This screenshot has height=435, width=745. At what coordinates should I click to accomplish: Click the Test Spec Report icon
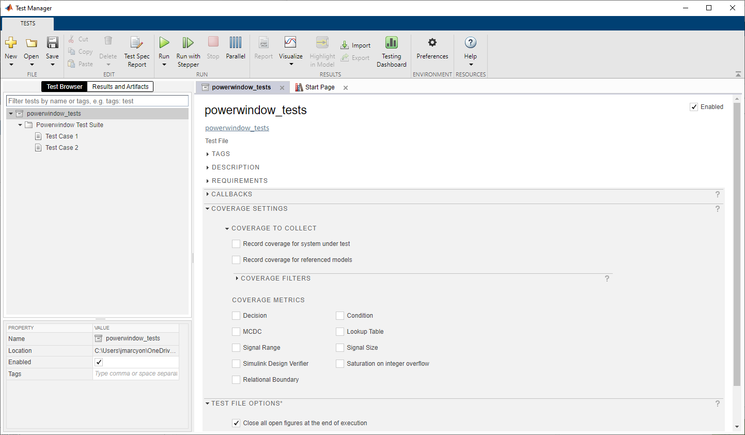(136, 43)
